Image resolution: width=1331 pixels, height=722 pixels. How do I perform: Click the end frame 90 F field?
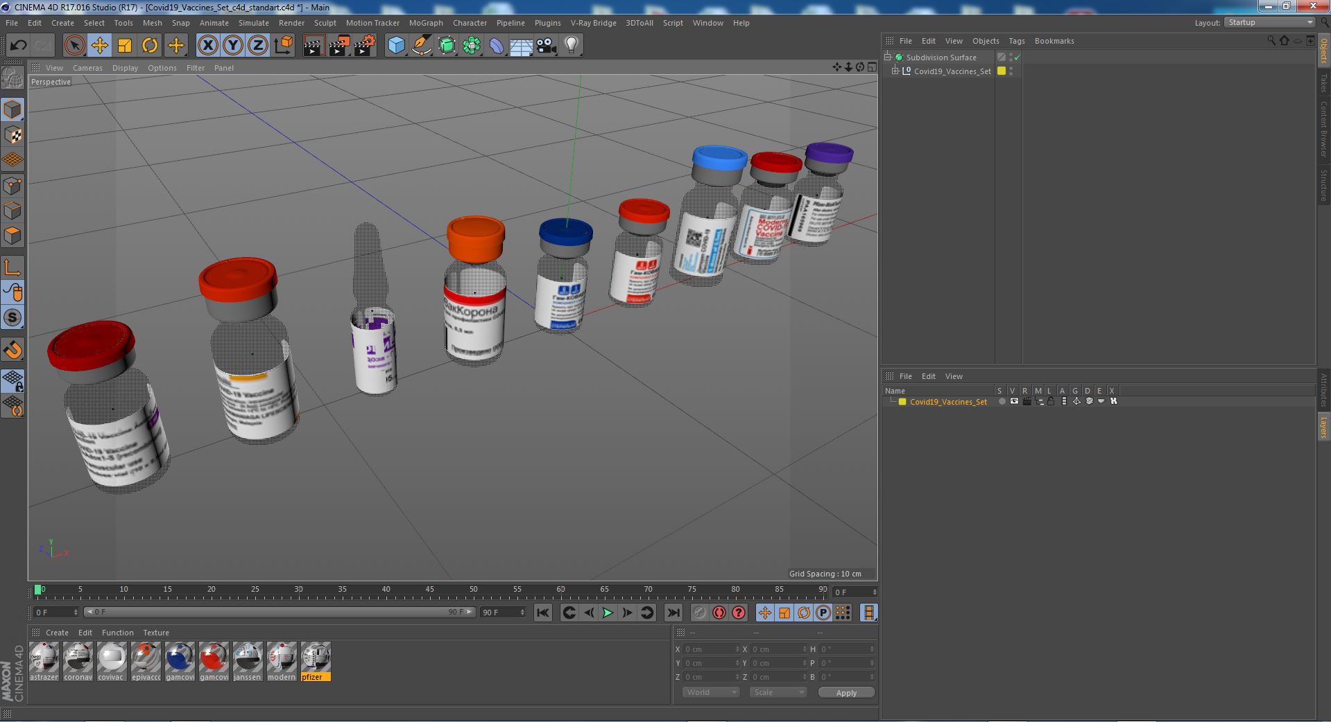point(503,612)
